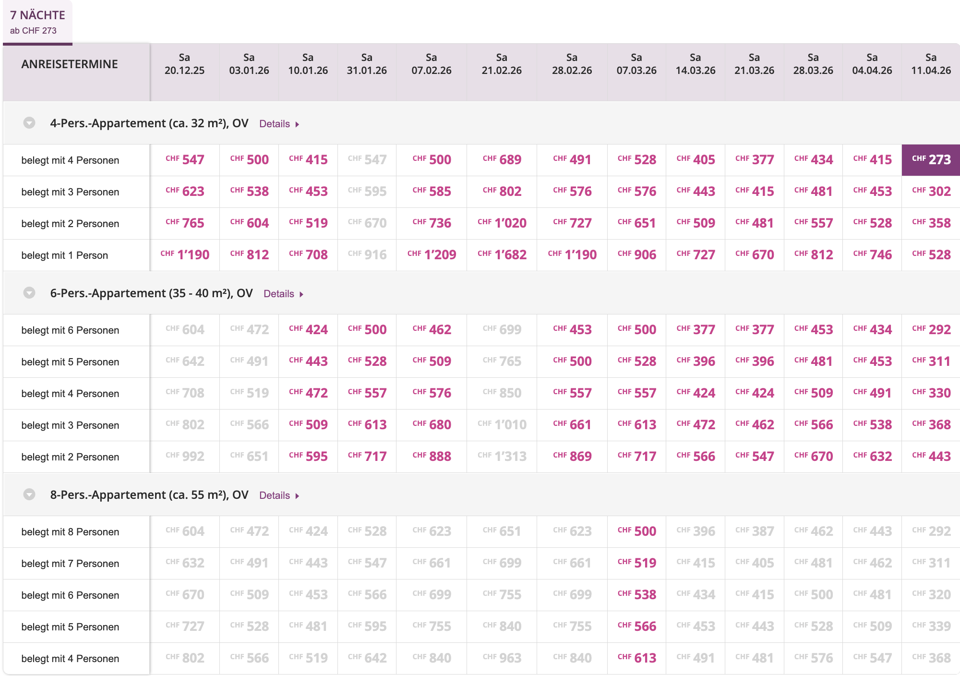Pick CHF 888 for 07.02.26 date

click(432, 457)
